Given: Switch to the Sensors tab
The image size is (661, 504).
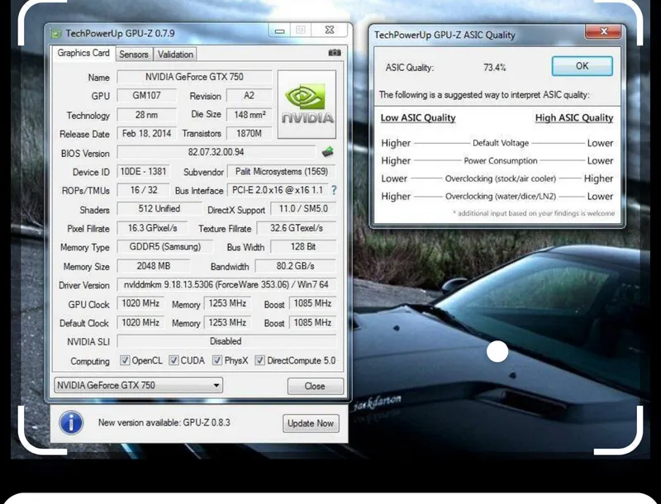Looking at the screenshot, I should point(134,55).
